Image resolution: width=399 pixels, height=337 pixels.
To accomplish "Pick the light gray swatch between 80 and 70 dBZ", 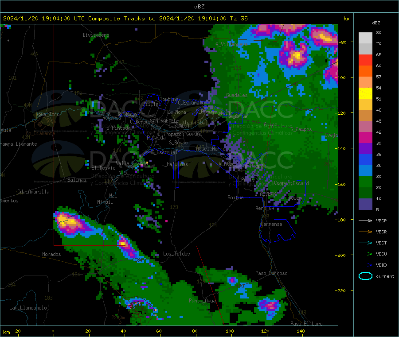I will click(x=365, y=38).
